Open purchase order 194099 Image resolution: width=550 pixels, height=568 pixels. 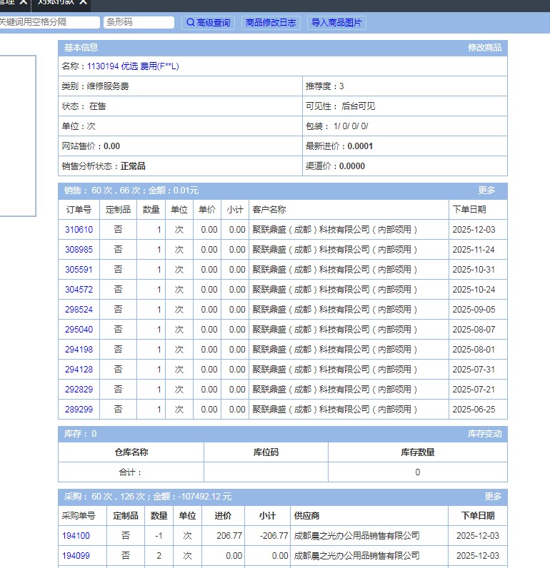click(76, 556)
